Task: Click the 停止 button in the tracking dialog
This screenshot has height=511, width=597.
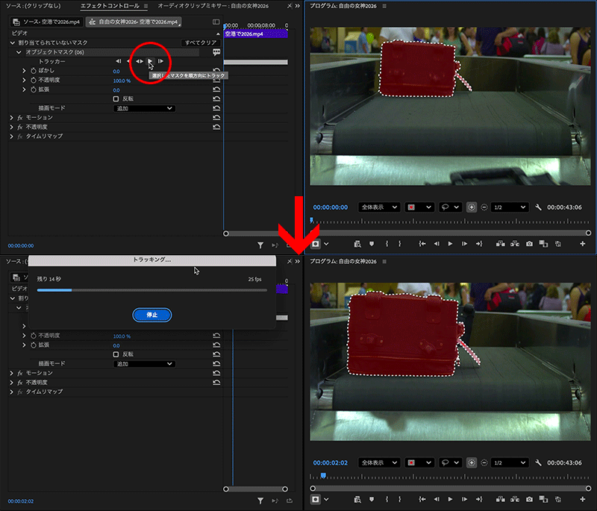Action: pyautogui.click(x=152, y=315)
